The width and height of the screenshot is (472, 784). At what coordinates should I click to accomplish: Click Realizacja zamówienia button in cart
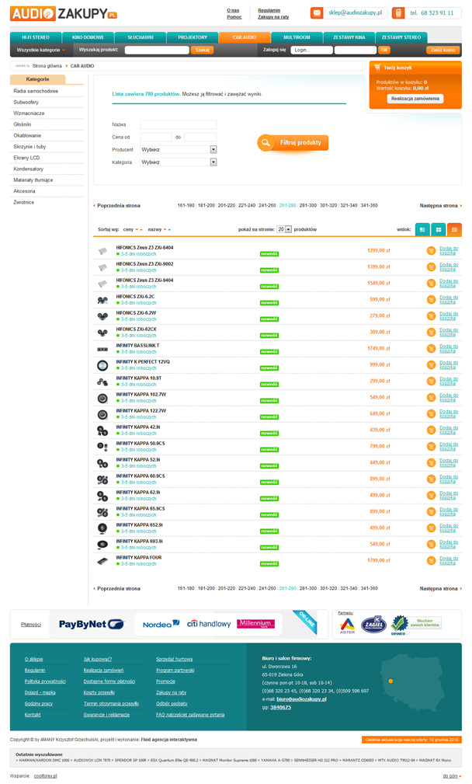415,99
